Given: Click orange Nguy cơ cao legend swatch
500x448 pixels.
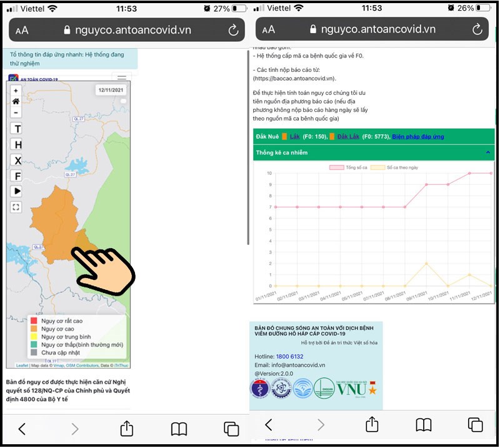Looking at the screenshot, I should 34,329.
